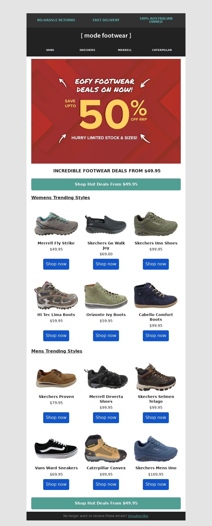Image resolution: width=212 pixels, height=526 pixels.
Task: Open the Merrell brand link
Action: (x=125, y=50)
